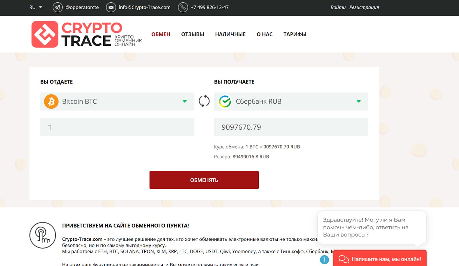
Task: Click the info@Crypto-Trace.com email link
Action: [x=145, y=7]
